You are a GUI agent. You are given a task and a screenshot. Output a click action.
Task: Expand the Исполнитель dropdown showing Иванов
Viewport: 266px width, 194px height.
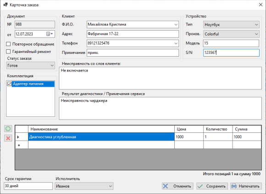[84, 186]
